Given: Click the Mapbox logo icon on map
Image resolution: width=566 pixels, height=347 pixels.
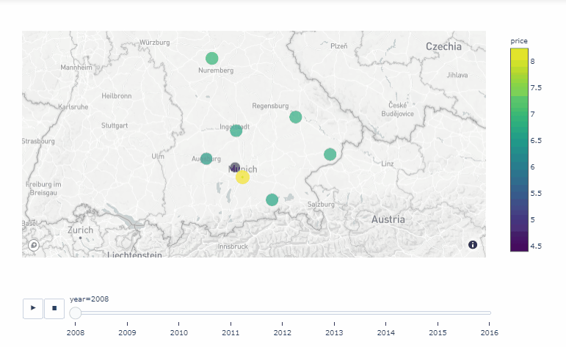Looking at the screenshot, I should (x=34, y=245).
